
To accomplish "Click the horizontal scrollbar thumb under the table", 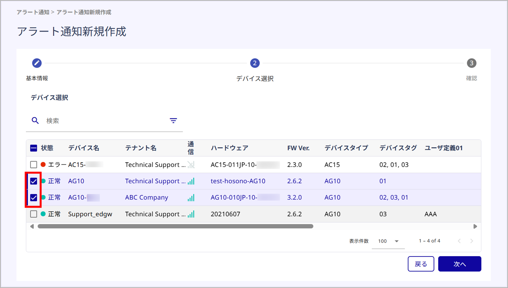I will (x=175, y=226).
